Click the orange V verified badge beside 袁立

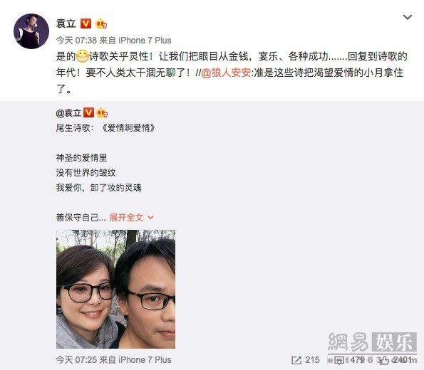86,23
